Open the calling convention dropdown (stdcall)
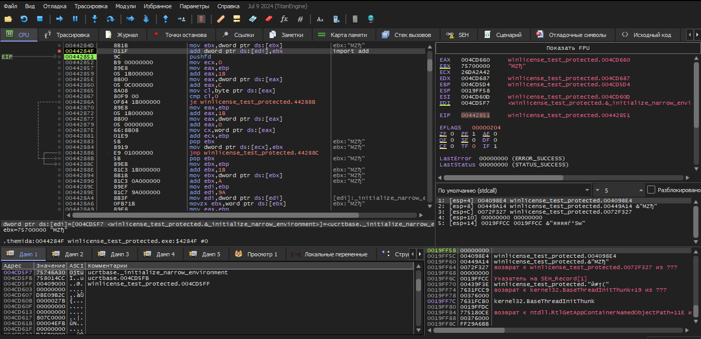701x339 pixels. (513, 190)
